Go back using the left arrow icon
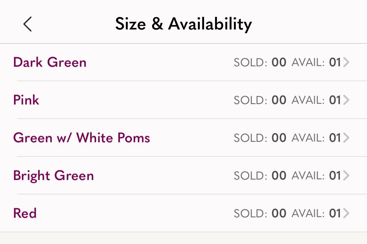The image size is (367, 244). tap(27, 24)
